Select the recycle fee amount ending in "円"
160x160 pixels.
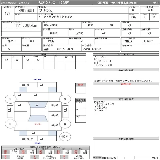click(x=148, y=41)
